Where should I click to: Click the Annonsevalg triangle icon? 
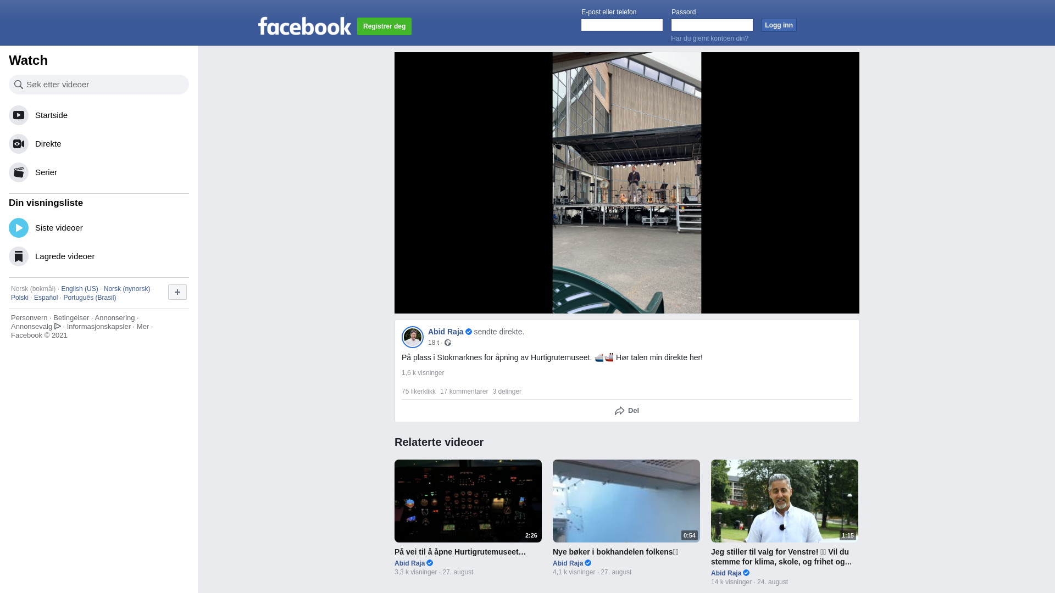click(x=58, y=326)
